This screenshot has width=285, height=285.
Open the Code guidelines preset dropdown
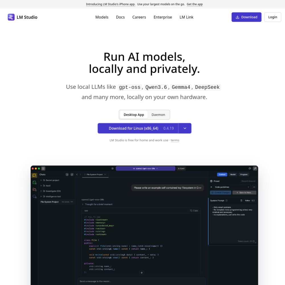coord(232,187)
